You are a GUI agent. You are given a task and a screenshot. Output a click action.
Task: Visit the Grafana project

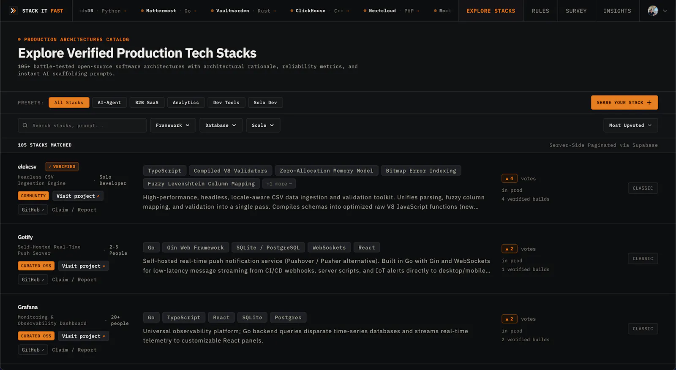83,336
